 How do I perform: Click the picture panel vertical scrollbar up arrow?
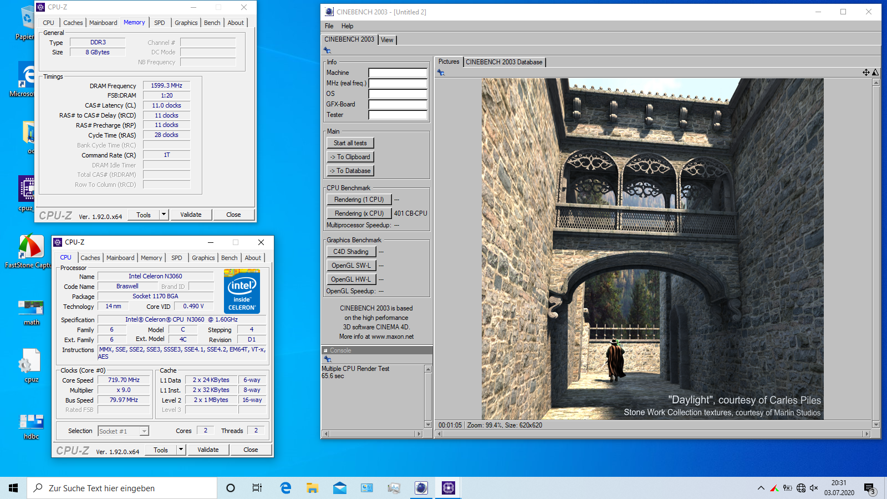point(876,83)
